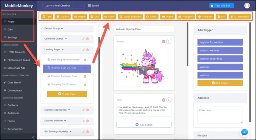
Task: Click the Enter note text area
Action: [220, 115]
